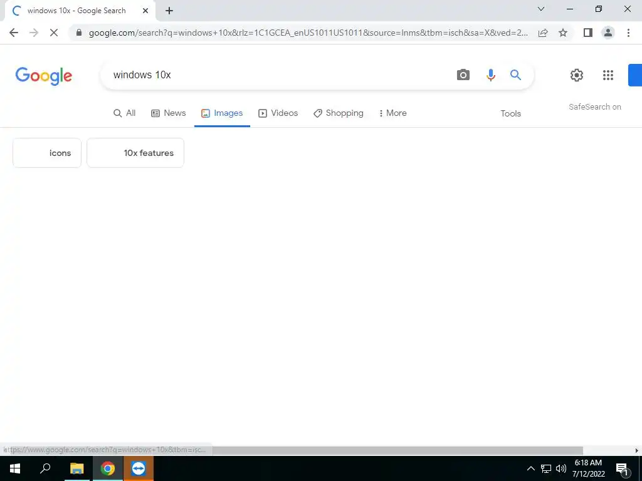Open the Shopping tab
Viewport: 642px width, 481px height.
[x=338, y=113]
